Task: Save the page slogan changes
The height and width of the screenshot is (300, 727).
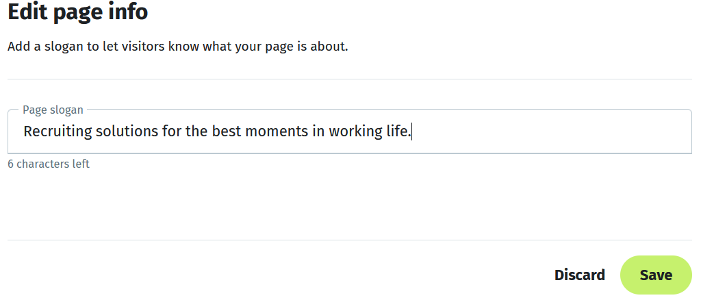Action: (656, 275)
